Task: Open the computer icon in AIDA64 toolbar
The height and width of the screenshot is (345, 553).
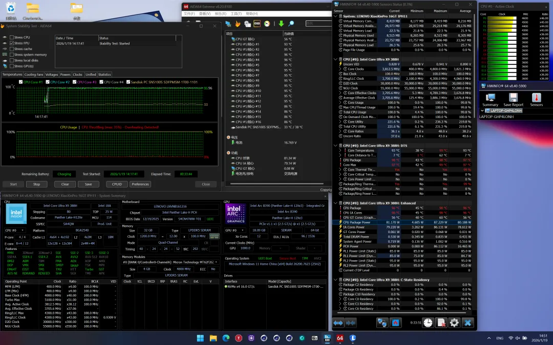Action: click(x=228, y=24)
